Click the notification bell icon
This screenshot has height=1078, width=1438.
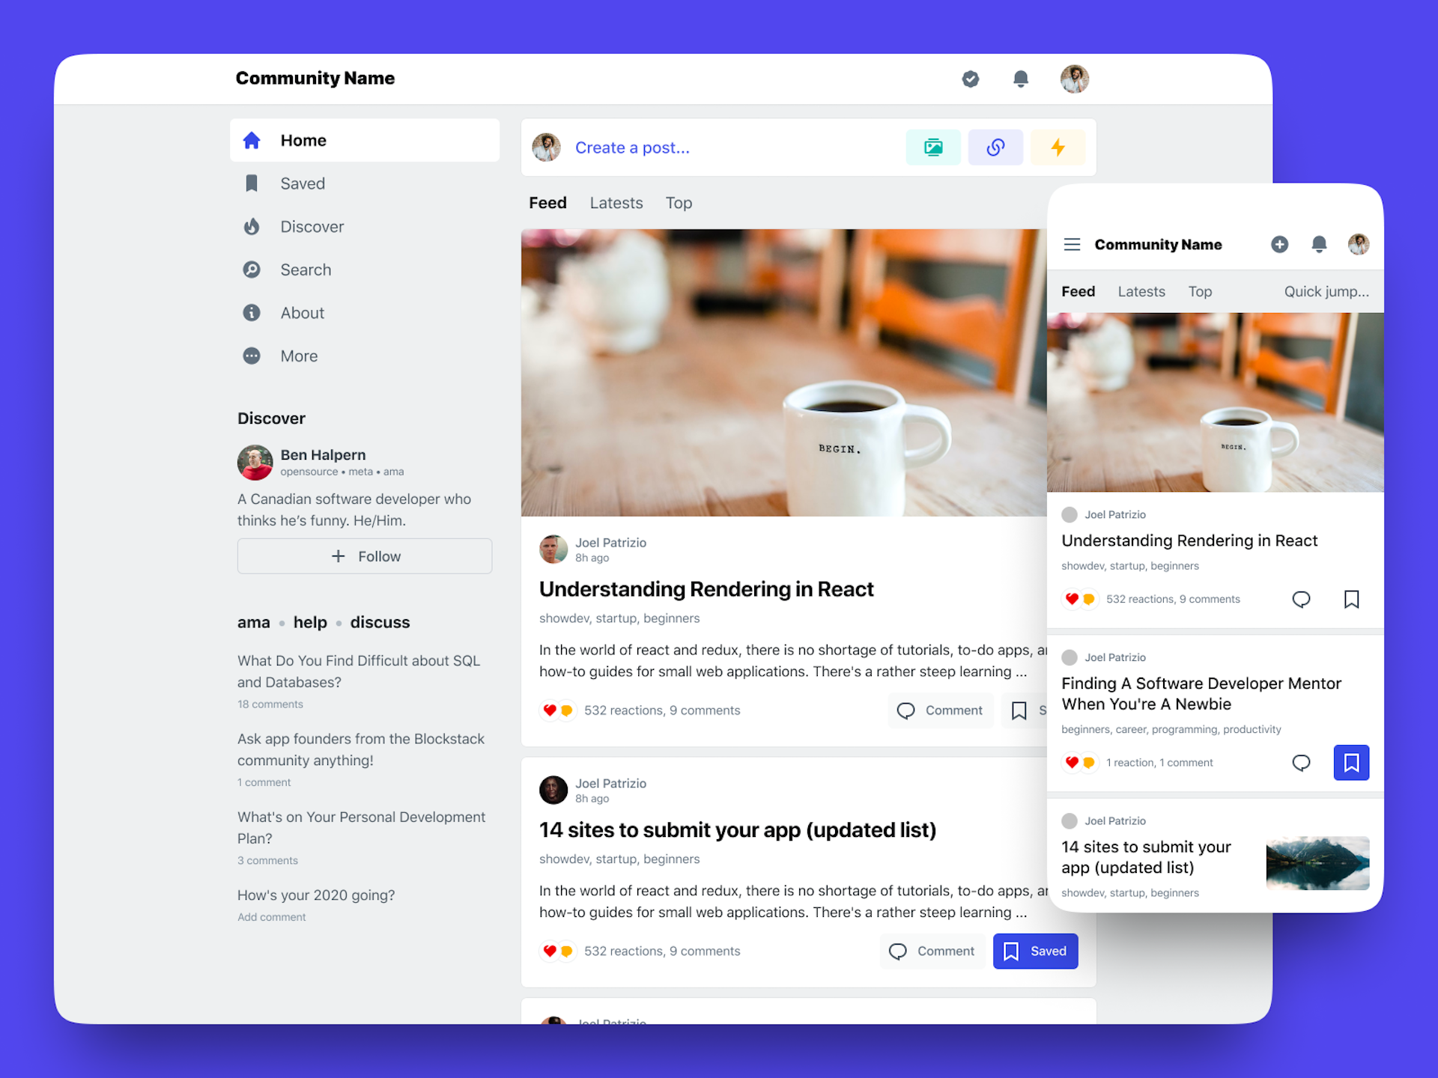pos(1022,78)
